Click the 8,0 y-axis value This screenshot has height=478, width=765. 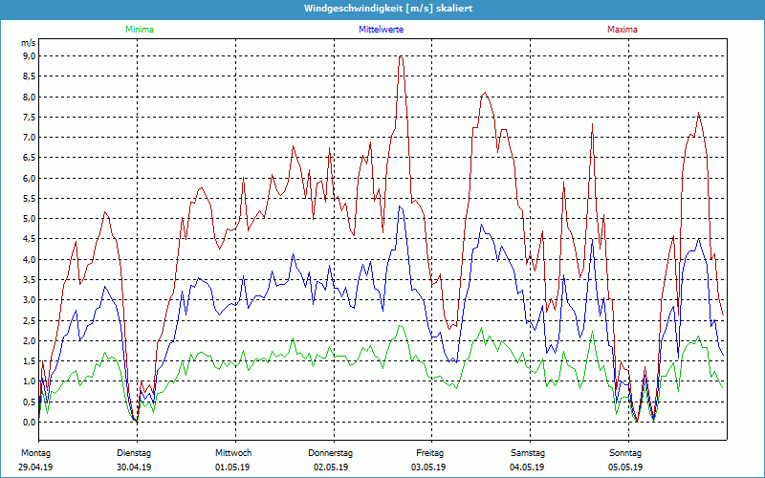30,97
